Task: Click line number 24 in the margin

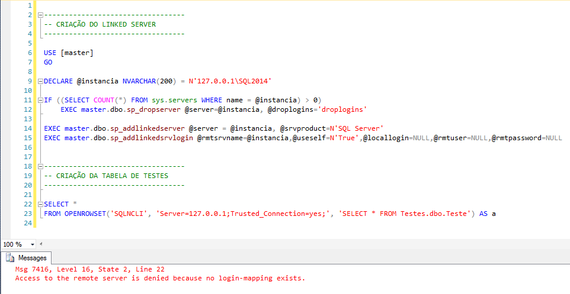Action: click(28, 223)
